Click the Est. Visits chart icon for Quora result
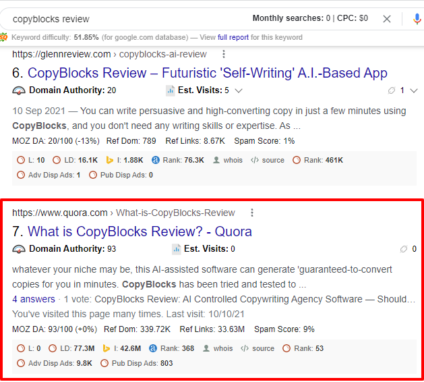 (x=177, y=249)
